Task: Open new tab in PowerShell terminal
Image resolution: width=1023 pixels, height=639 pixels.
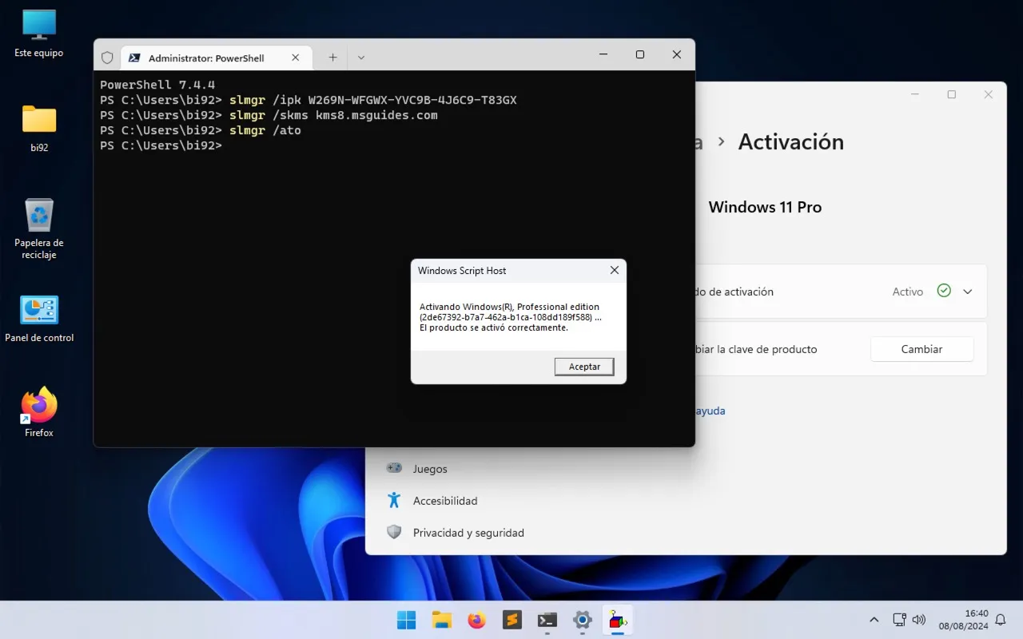Action: (x=332, y=58)
